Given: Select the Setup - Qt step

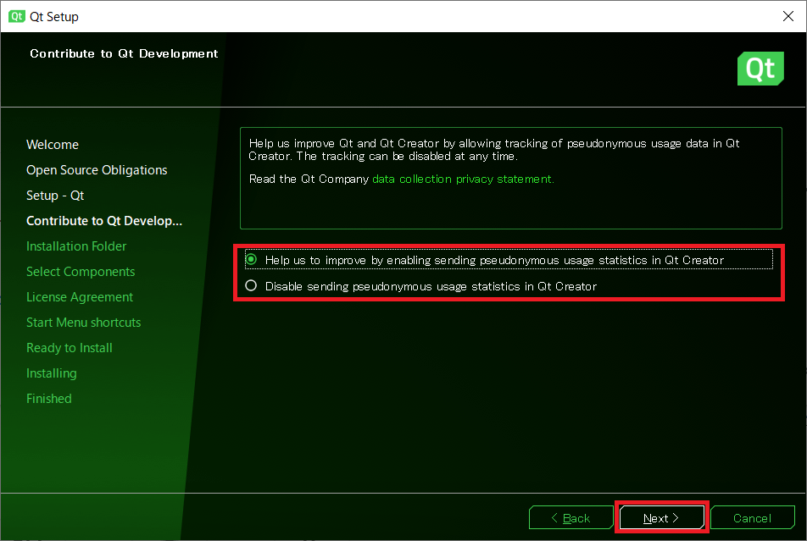Looking at the screenshot, I should 55,196.
